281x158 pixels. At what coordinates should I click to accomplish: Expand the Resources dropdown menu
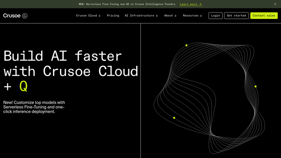pos(192,16)
